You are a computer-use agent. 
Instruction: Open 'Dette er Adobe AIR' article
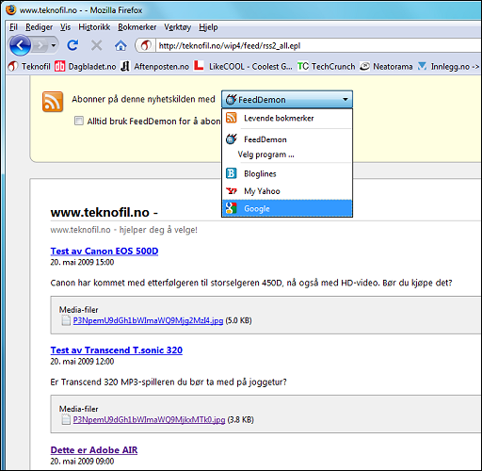coord(94,450)
